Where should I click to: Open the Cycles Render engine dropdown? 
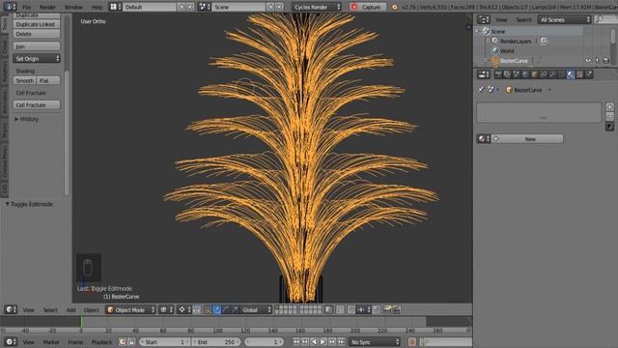tap(317, 7)
